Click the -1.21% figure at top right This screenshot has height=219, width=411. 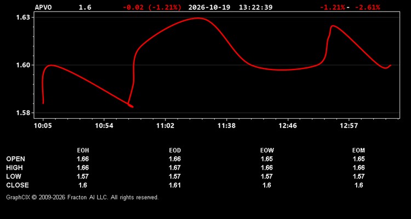click(x=333, y=7)
